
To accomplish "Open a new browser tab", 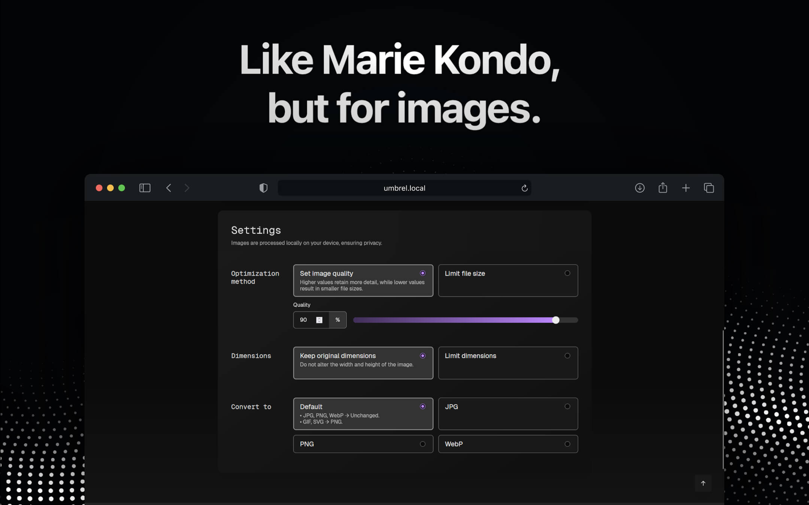I will 686,188.
